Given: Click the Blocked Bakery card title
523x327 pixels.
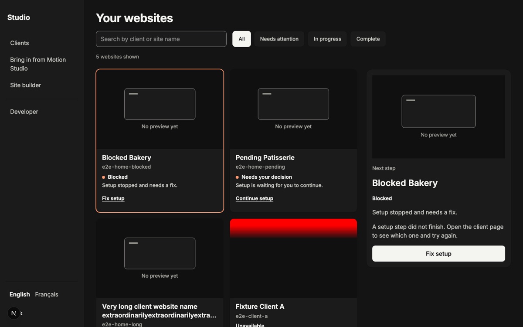Looking at the screenshot, I should (x=127, y=157).
